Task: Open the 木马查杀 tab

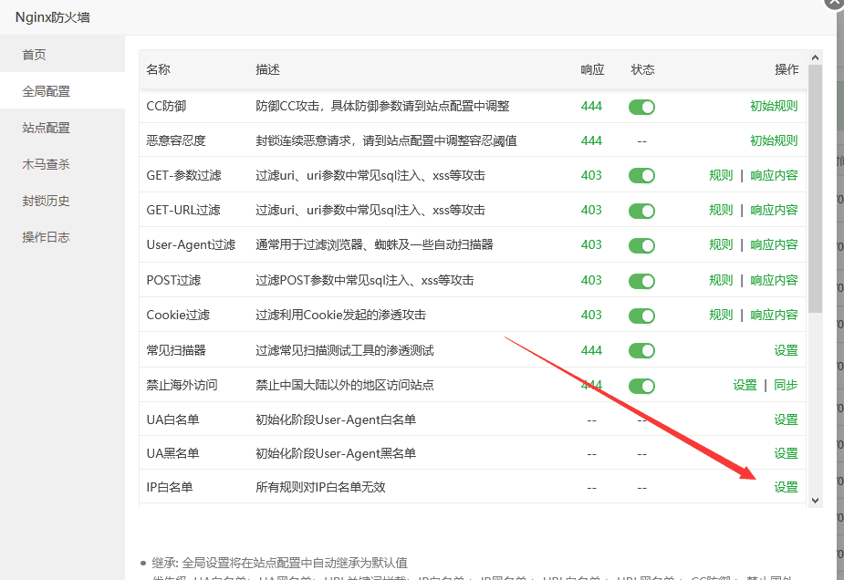Action: (x=62, y=164)
